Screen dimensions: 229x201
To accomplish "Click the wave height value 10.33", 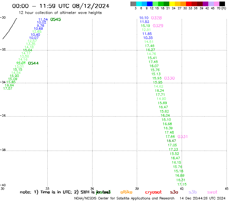I will [x=148, y=38].
